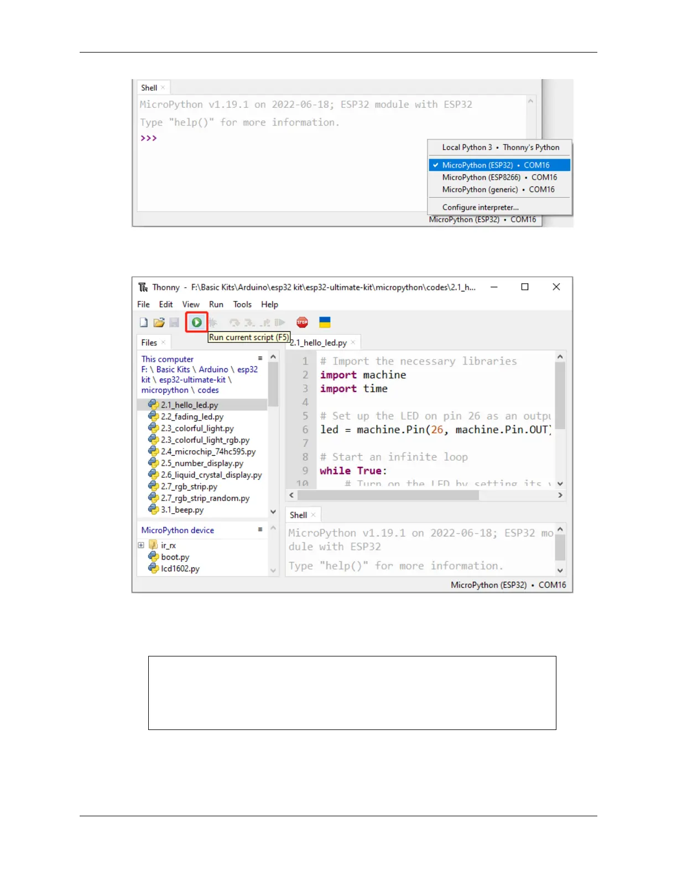This screenshot has width=677, height=876.
Task: Click the editor horizontal scrollbar thumb
Action: [x=388, y=495]
